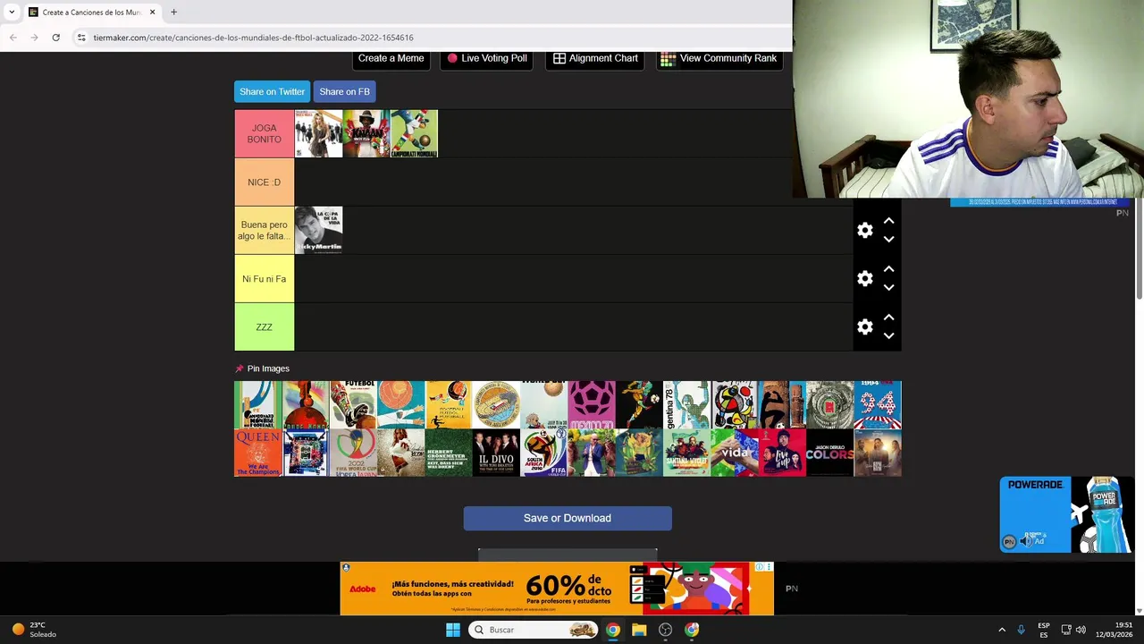
Task: Open a new browser tab
Action: coord(173,13)
